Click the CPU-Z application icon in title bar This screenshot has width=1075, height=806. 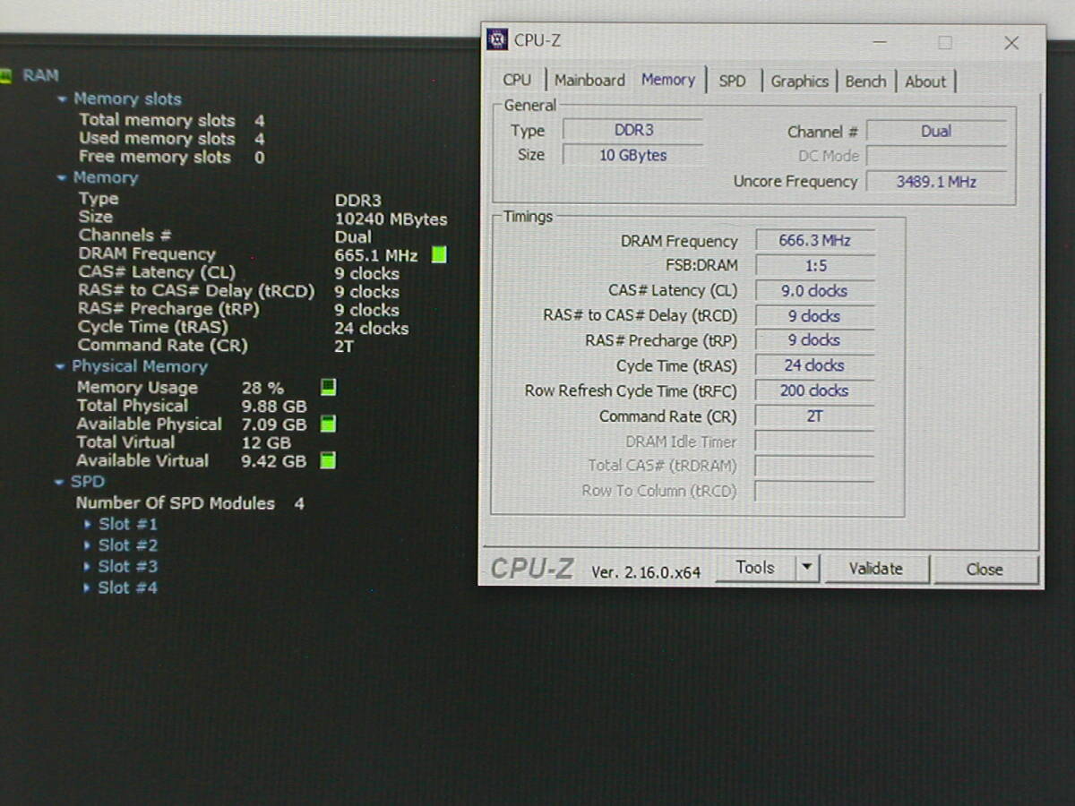tap(497, 39)
